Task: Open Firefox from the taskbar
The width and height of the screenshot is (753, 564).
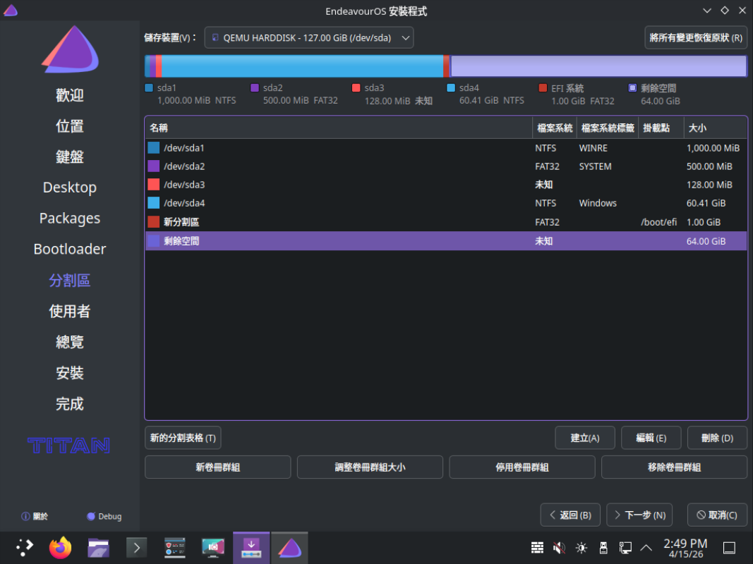Action: (x=61, y=547)
